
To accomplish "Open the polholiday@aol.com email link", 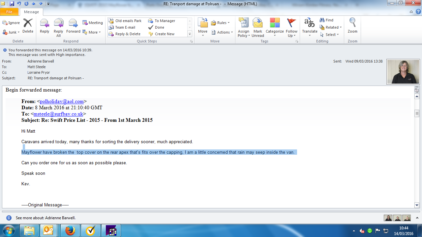I will (62, 101).
